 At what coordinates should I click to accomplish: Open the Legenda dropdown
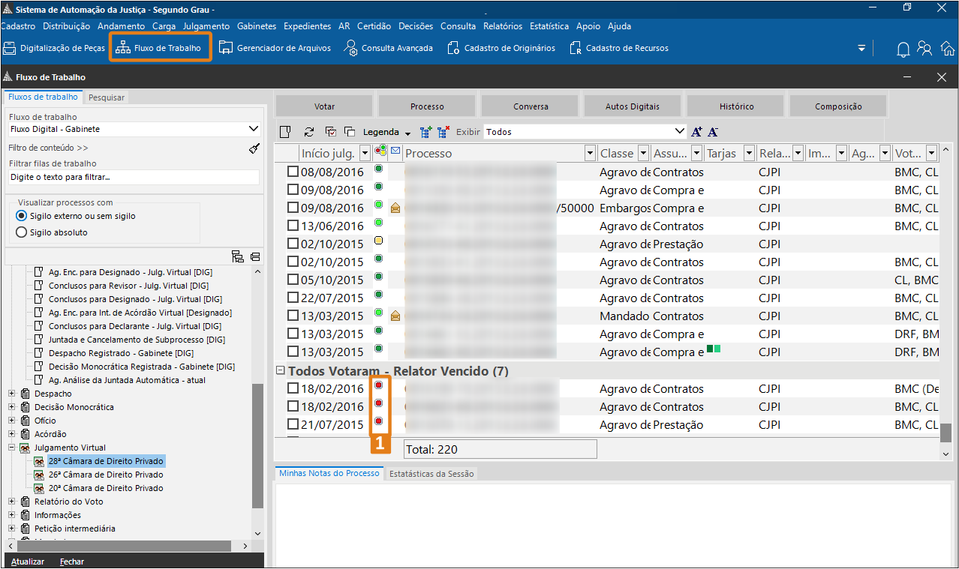[x=387, y=132]
